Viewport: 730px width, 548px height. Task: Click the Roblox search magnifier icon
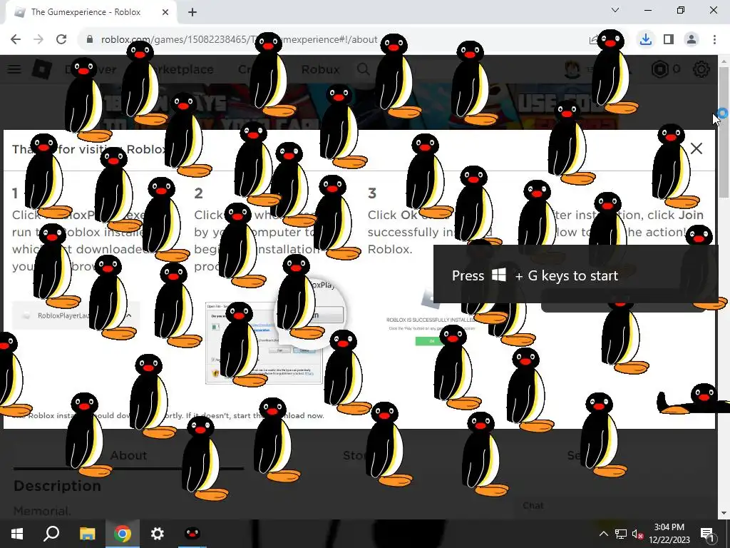pos(363,69)
